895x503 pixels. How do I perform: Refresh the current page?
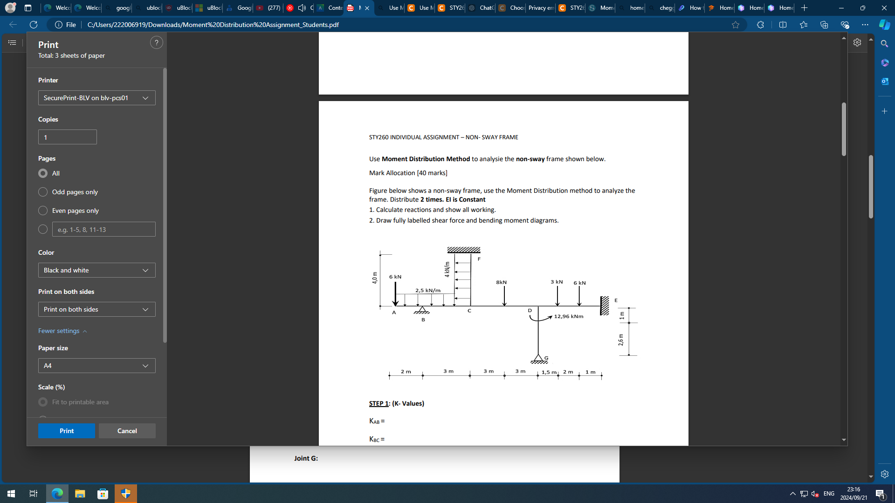point(34,25)
